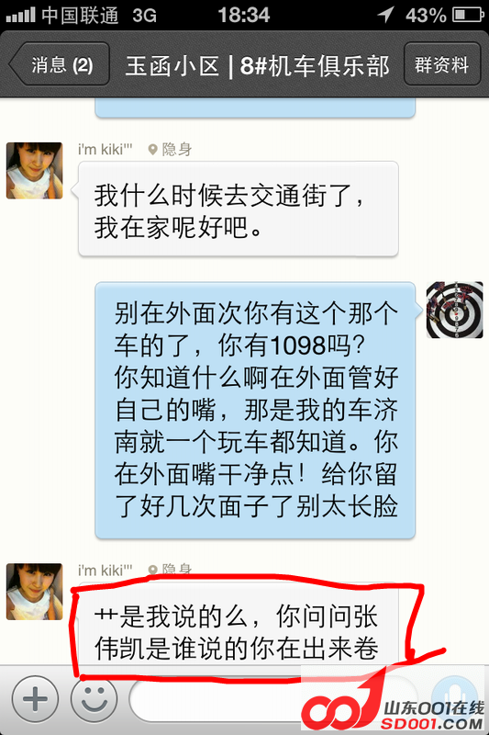Select the blue 别在外面次 message bubble
Screen dimensions: 489x735
tap(255, 410)
